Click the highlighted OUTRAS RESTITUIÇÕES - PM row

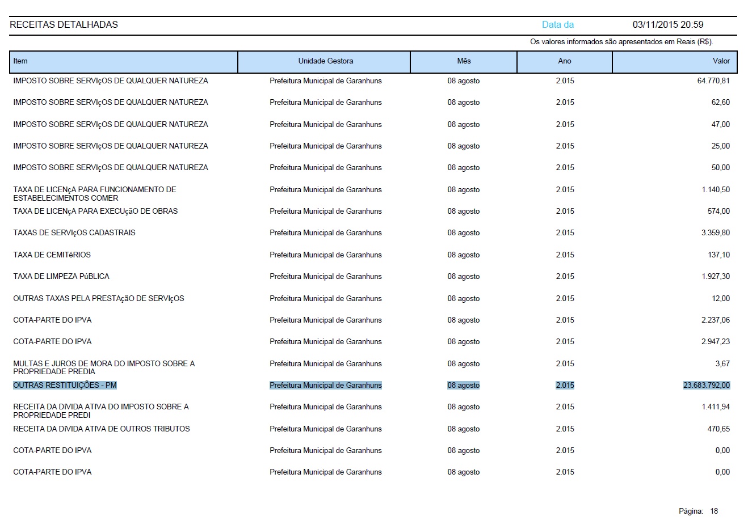coord(372,386)
